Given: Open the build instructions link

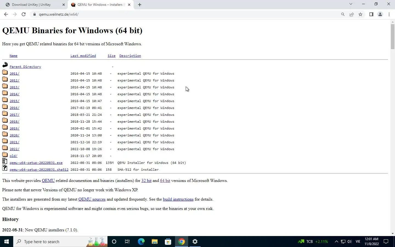Looking at the screenshot, I should point(178,199).
